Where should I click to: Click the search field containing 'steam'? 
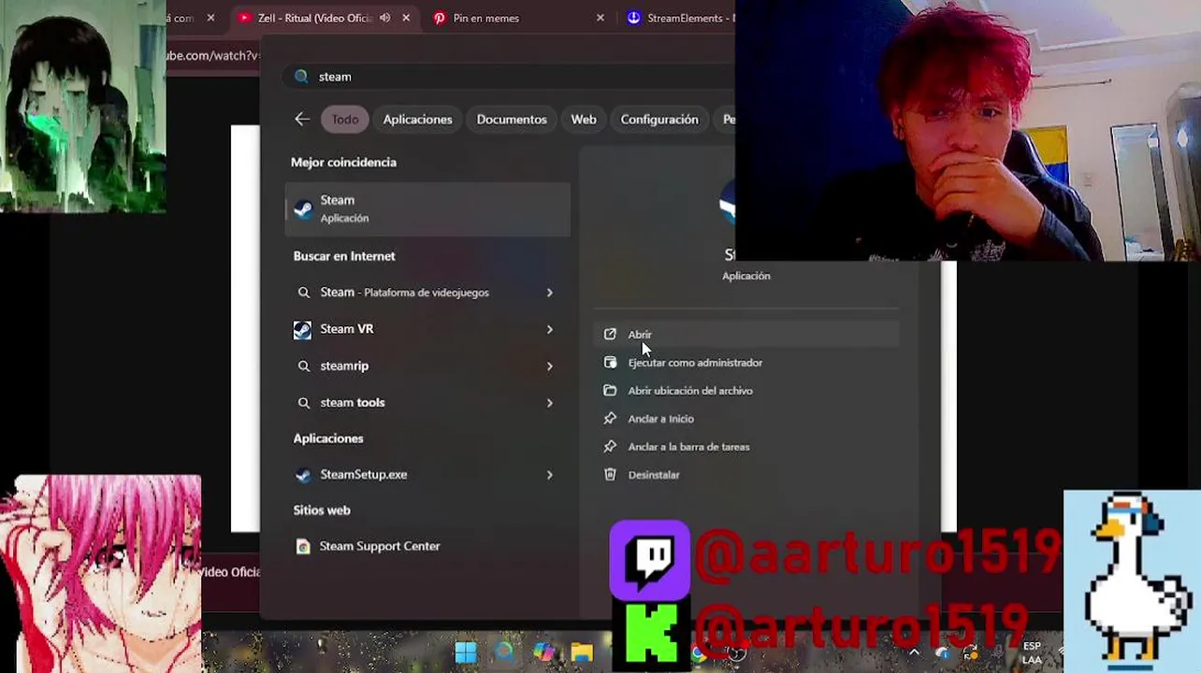coord(510,77)
